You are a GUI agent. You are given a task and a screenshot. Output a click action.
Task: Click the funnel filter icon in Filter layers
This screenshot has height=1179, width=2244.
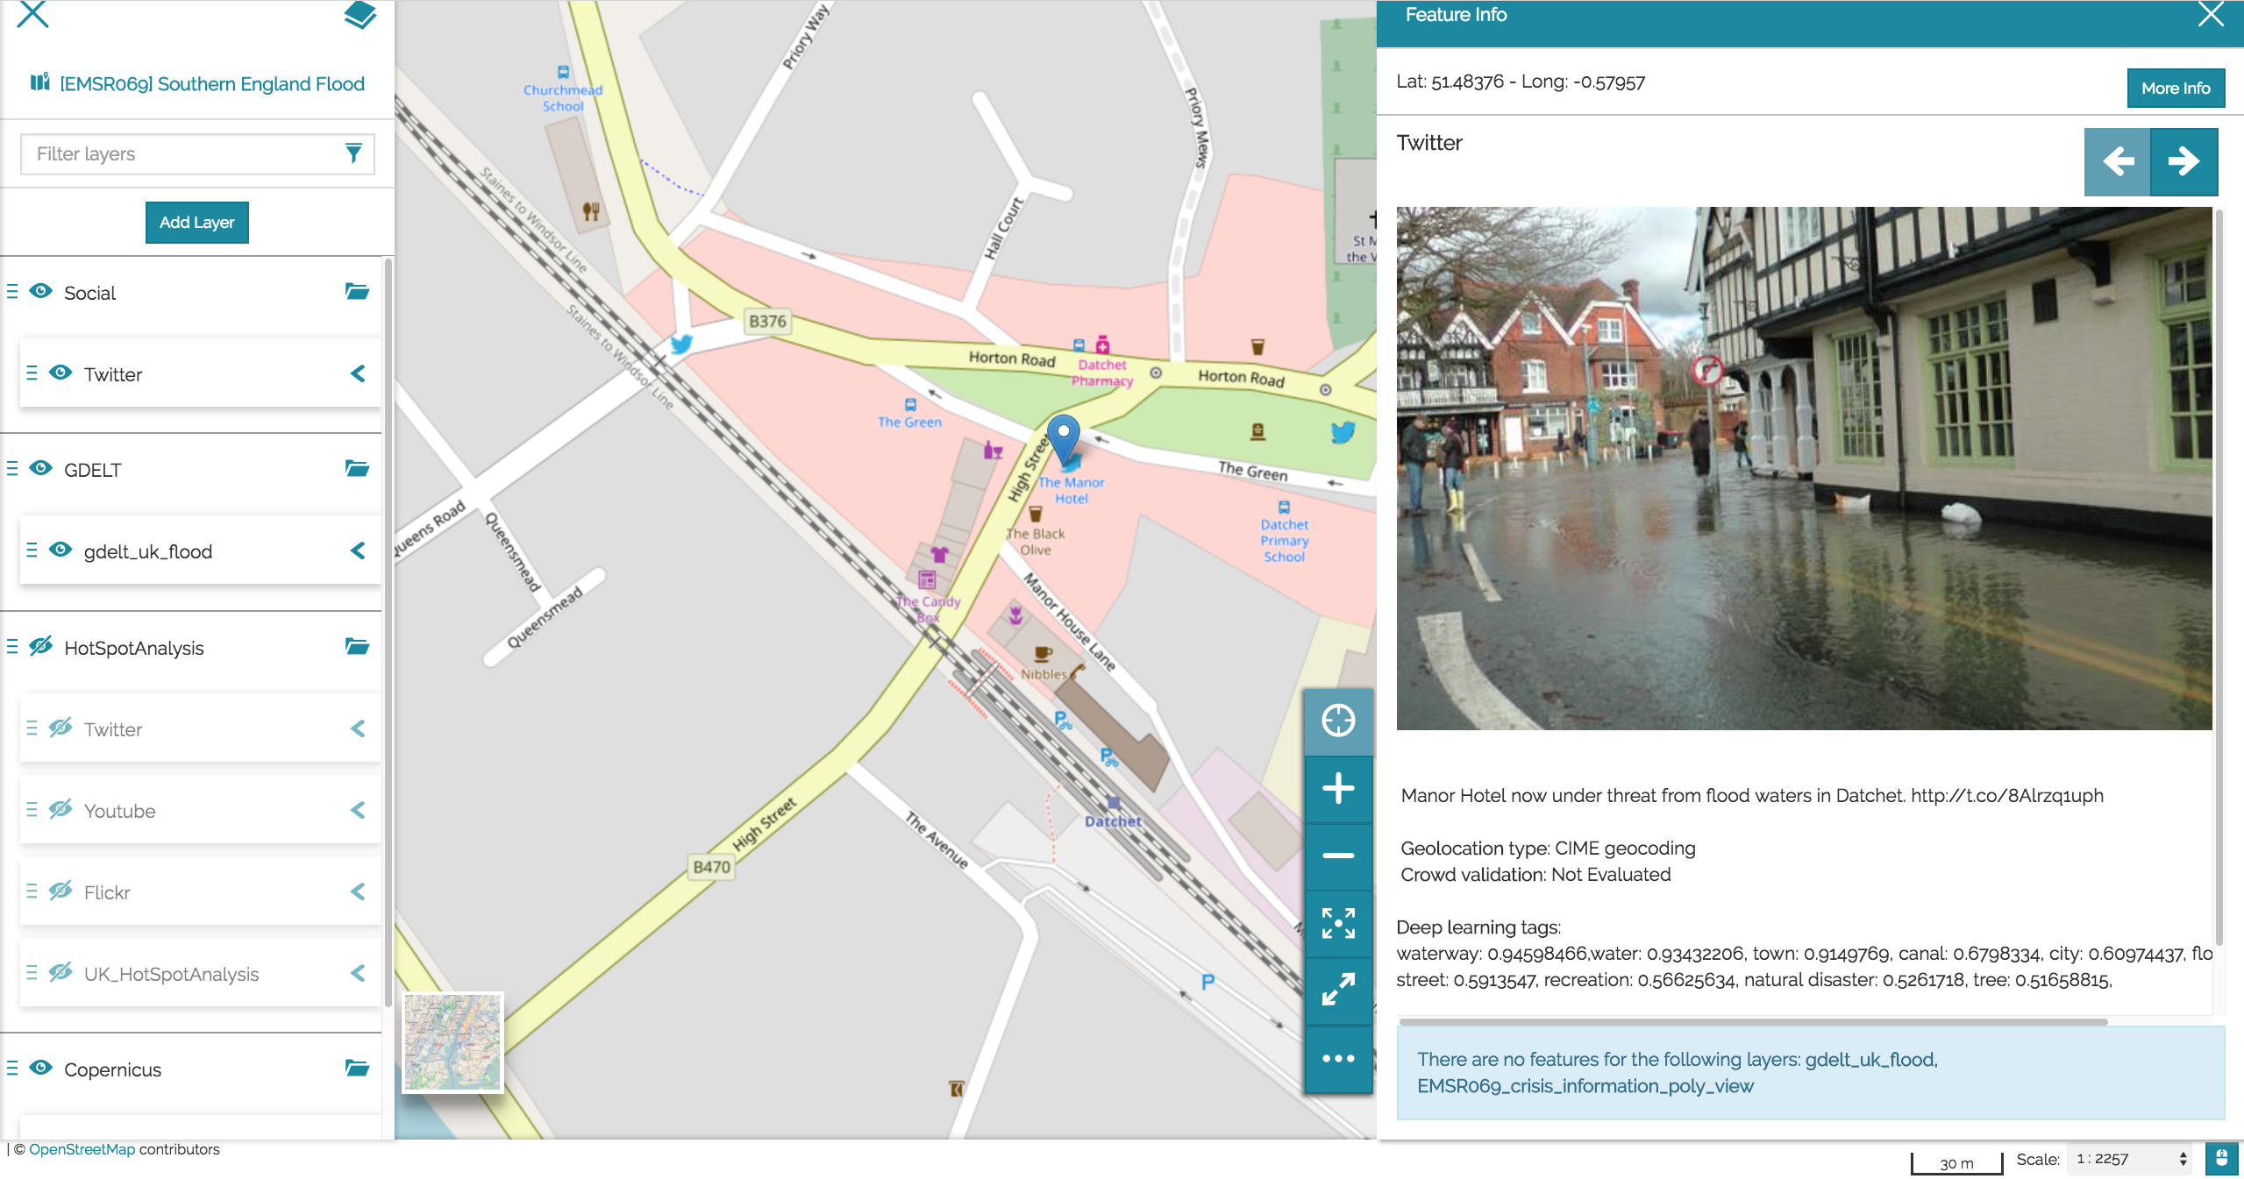click(353, 153)
